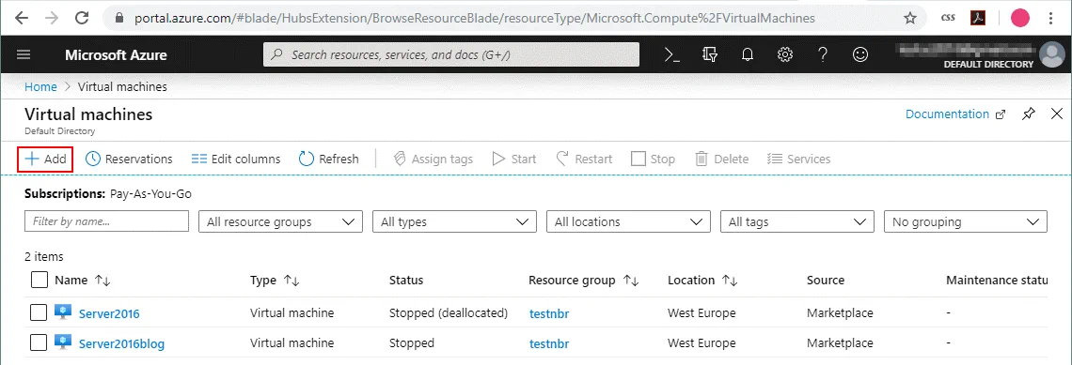Open the Directory + subscription filter icon
This screenshot has height=365, width=1072.
[x=710, y=55]
